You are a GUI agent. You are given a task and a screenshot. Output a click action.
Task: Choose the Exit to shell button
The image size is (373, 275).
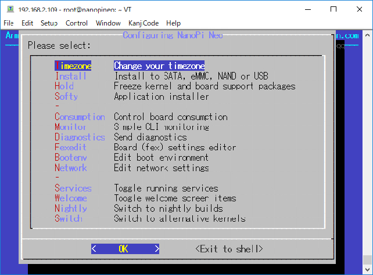[229, 249]
